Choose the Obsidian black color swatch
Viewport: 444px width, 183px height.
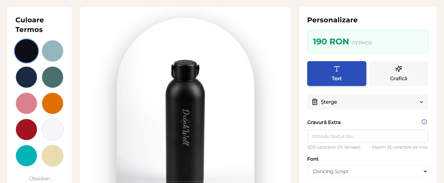pos(26,51)
